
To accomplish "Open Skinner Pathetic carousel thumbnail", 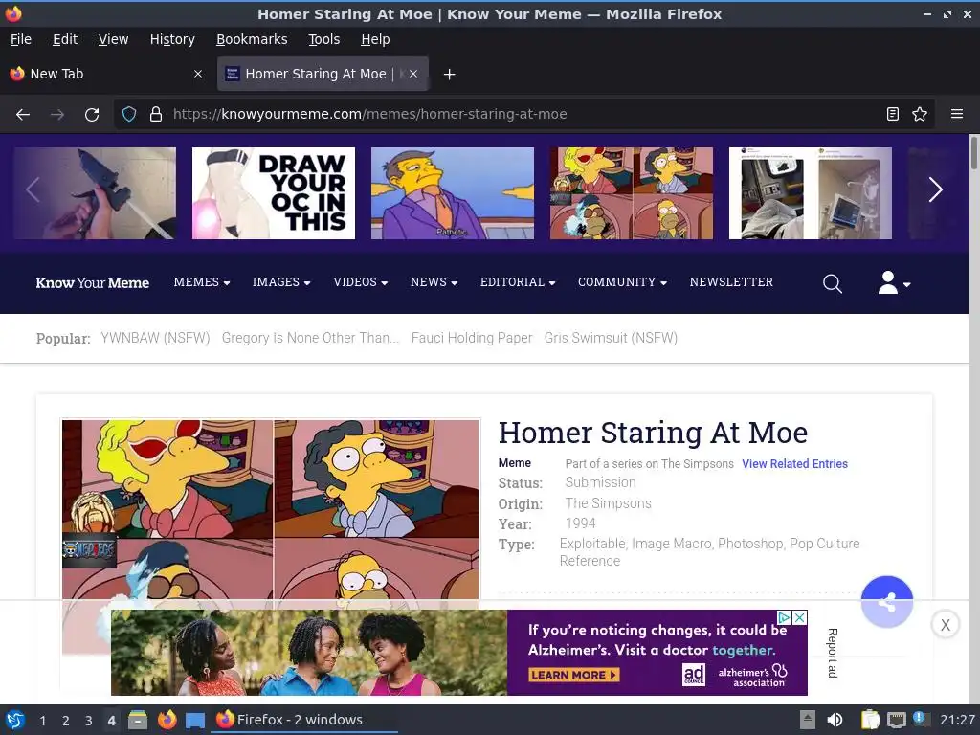I will [453, 193].
